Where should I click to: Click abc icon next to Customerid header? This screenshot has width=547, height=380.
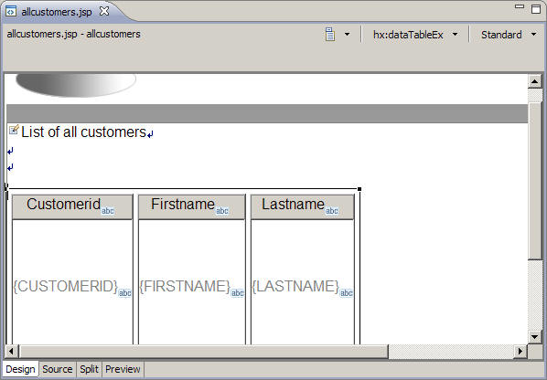click(x=108, y=211)
